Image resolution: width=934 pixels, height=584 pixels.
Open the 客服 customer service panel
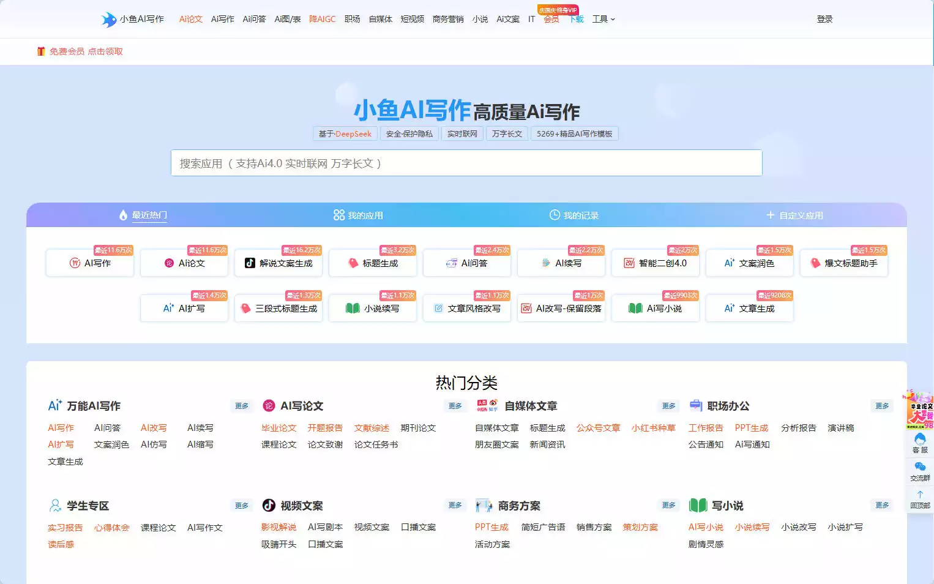919,444
